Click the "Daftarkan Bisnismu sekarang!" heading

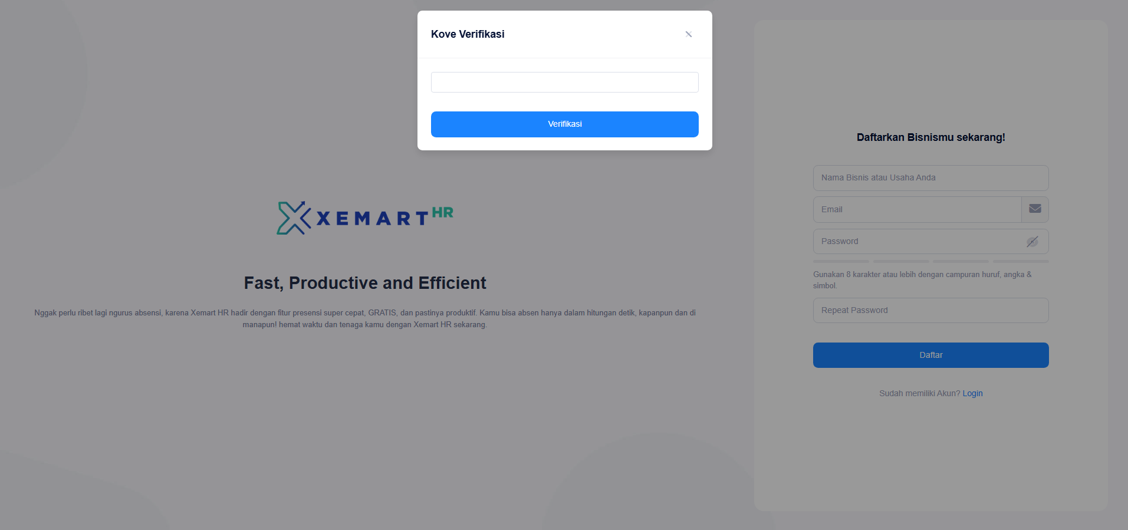click(930, 137)
